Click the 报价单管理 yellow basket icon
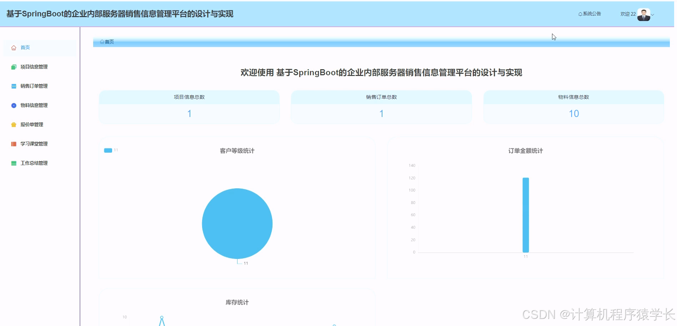The height and width of the screenshot is (326, 677). click(x=14, y=124)
